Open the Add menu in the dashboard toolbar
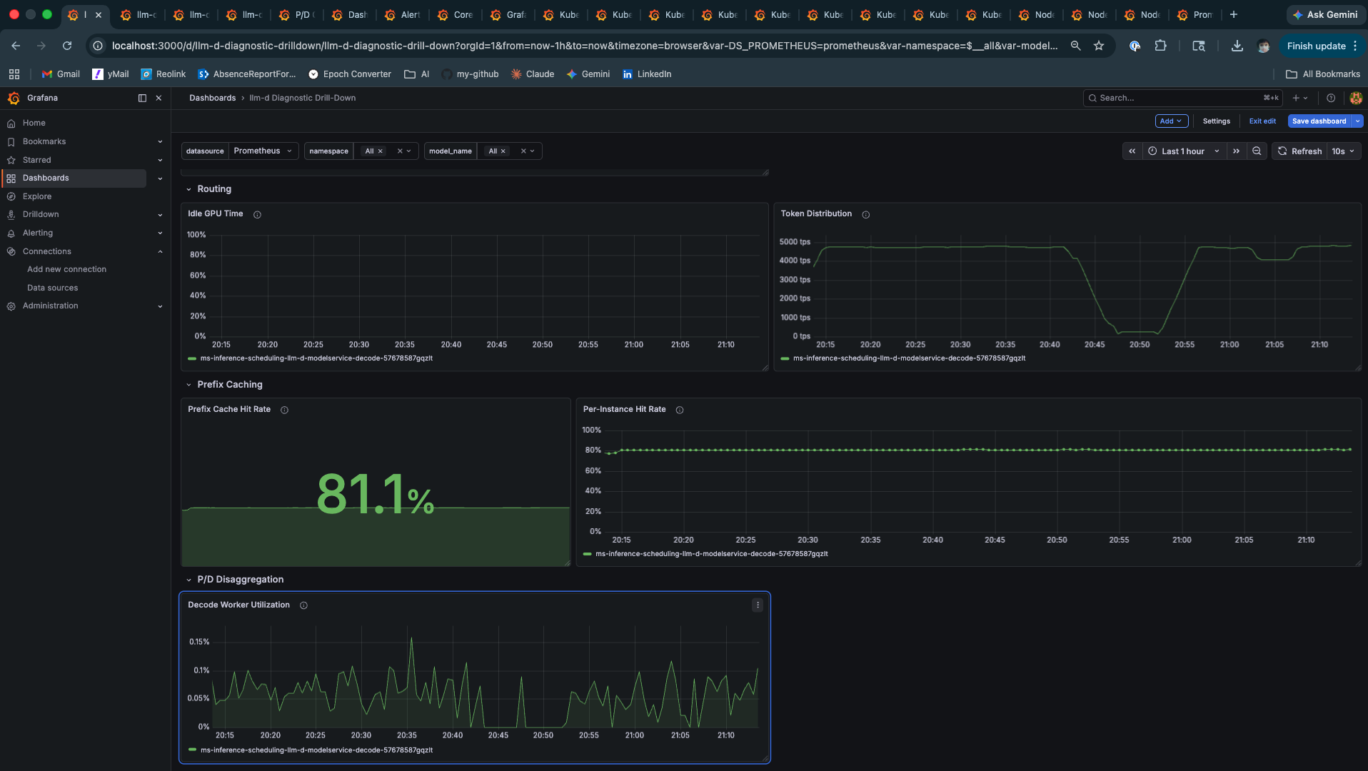 click(x=1172, y=121)
